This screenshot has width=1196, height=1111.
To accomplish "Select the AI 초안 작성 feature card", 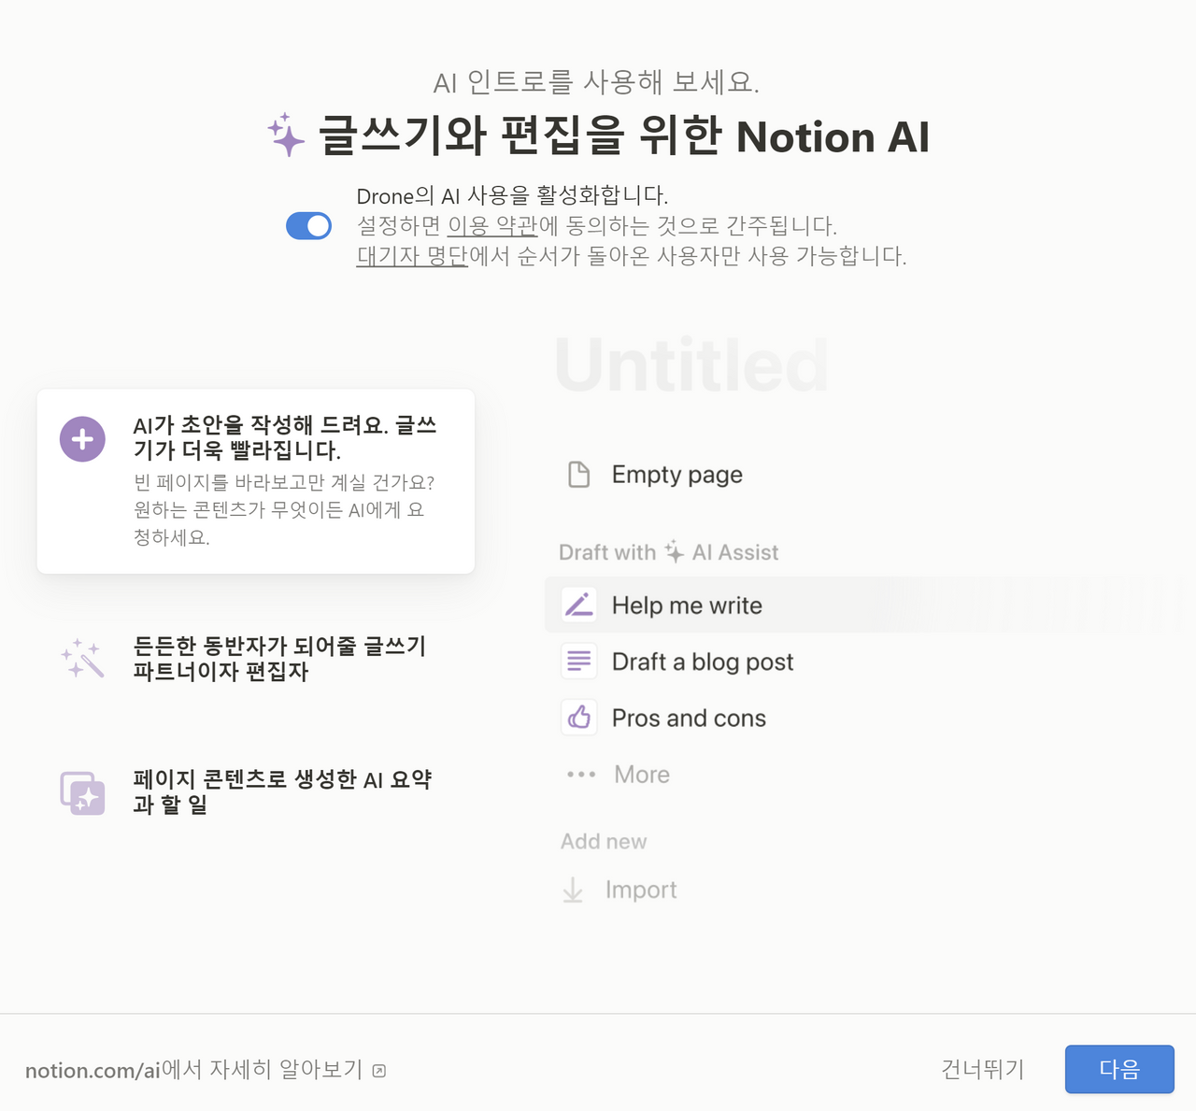I will (256, 481).
